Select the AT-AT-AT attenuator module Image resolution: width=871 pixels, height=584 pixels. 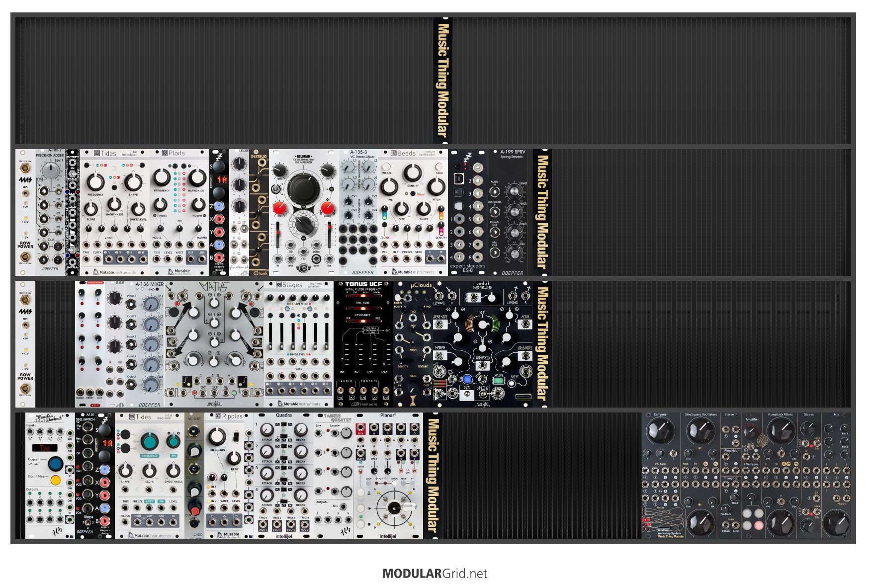115,344
